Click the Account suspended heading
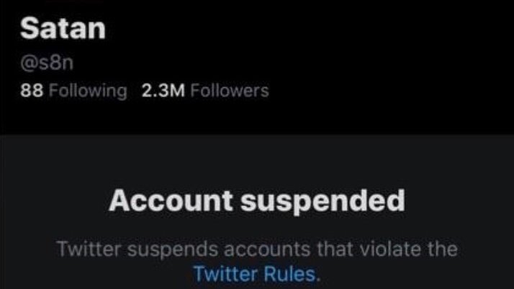 256,201
